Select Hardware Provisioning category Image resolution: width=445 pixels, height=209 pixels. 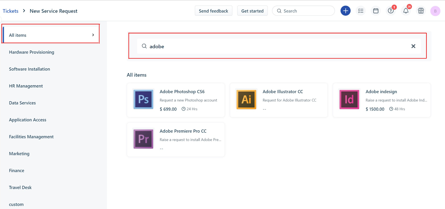31,52
